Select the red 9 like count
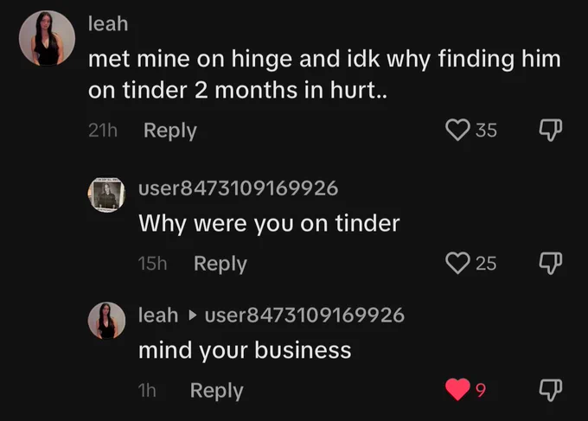 pos(481,390)
